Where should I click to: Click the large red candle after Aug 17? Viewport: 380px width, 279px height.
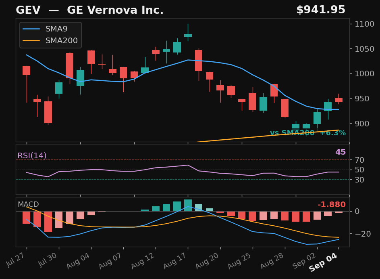pyautogui.click(x=199, y=61)
